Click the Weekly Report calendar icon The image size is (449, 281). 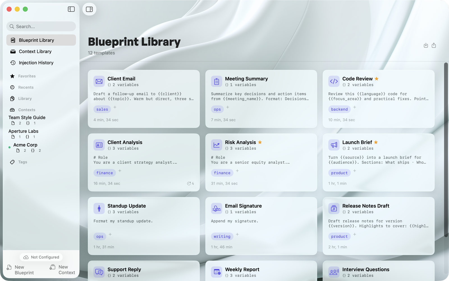(217, 272)
